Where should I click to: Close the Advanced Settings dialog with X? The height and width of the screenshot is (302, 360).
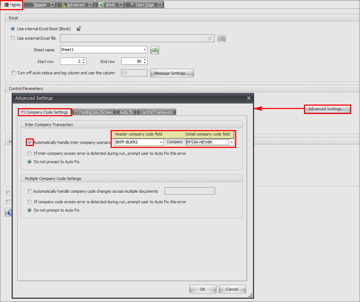pyautogui.click(x=249, y=98)
